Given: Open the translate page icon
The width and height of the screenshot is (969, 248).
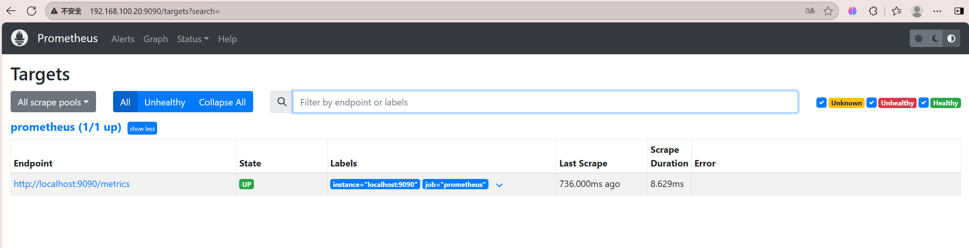Looking at the screenshot, I should [x=810, y=11].
